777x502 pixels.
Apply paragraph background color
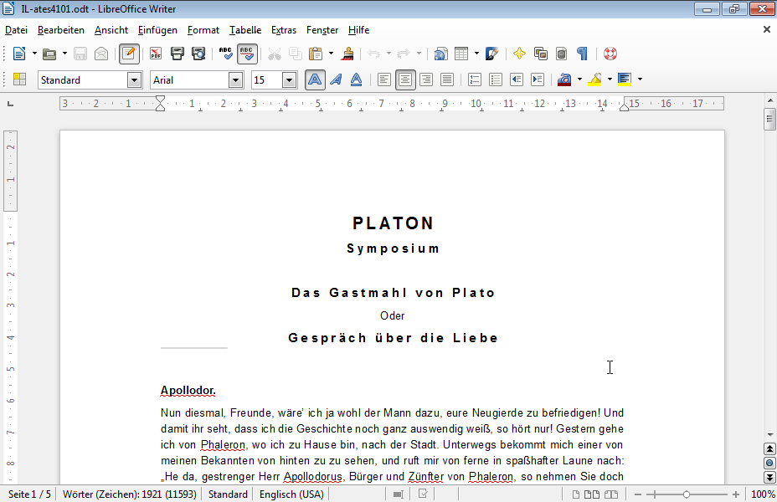pyautogui.click(x=625, y=79)
